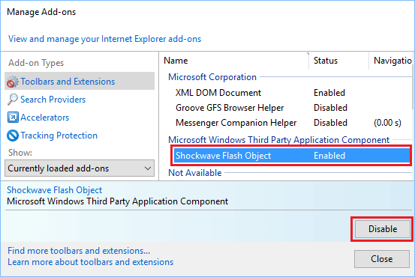This screenshot has height=277, width=415.
Task: Open Learn more about toolbars and extensions
Action: point(91,262)
